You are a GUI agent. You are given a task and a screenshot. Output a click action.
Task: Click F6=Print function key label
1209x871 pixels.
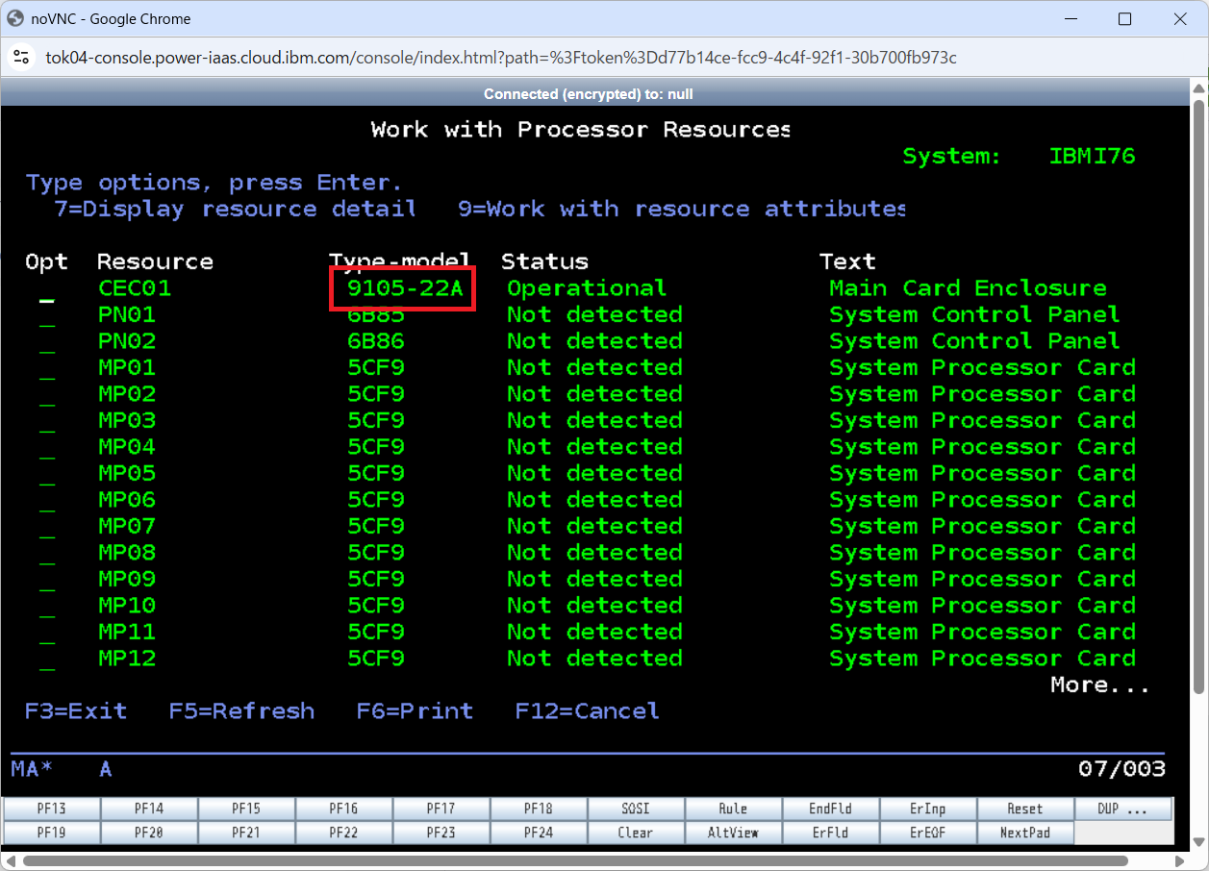click(415, 711)
